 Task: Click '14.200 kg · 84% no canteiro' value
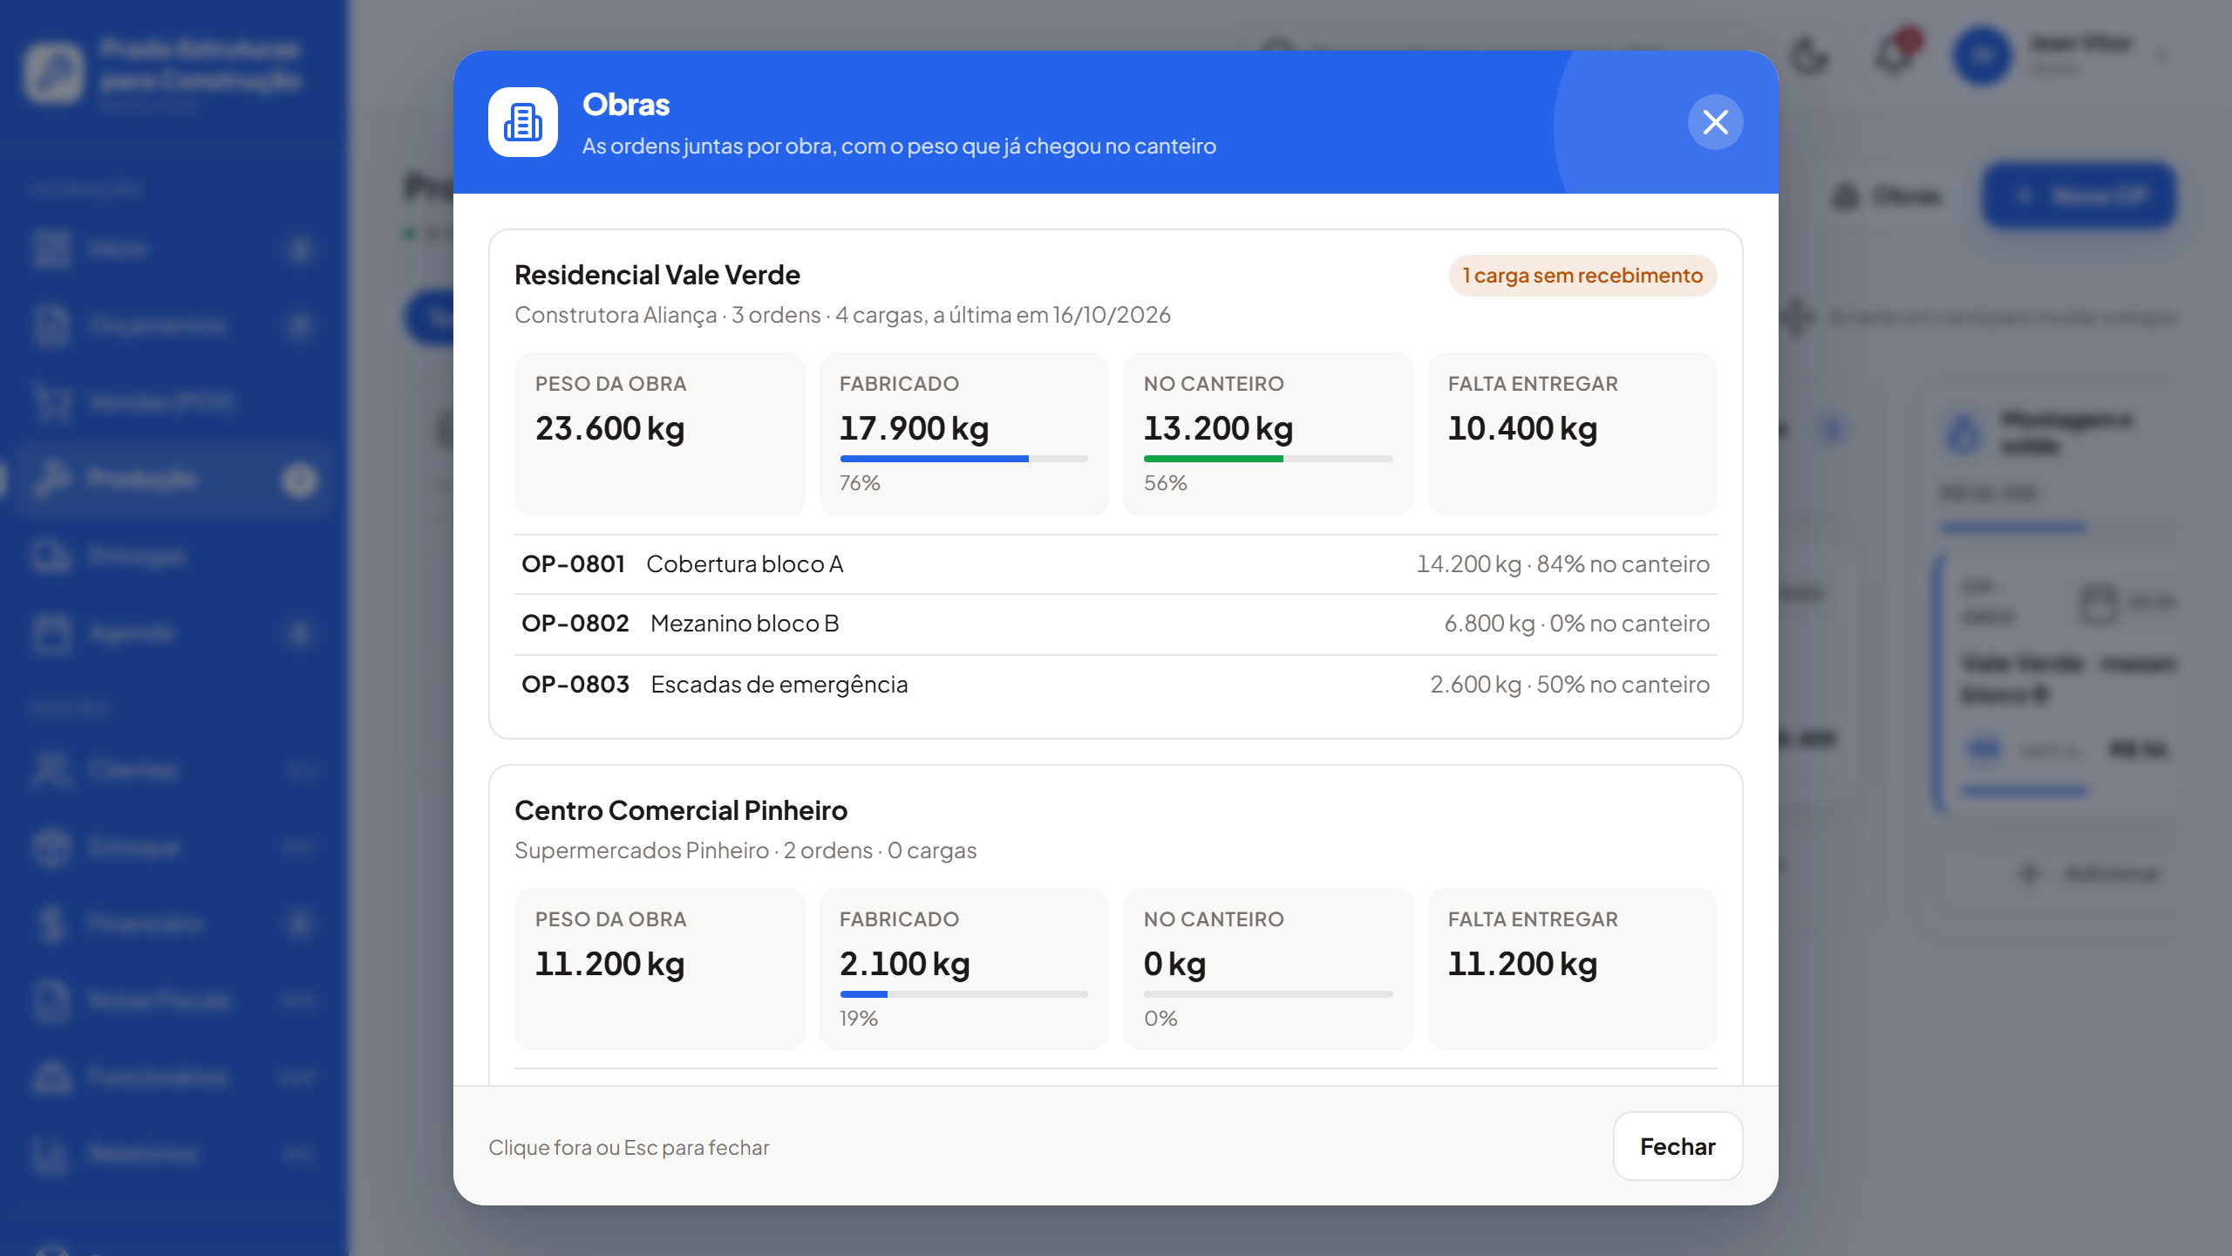pyautogui.click(x=1562, y=564)
